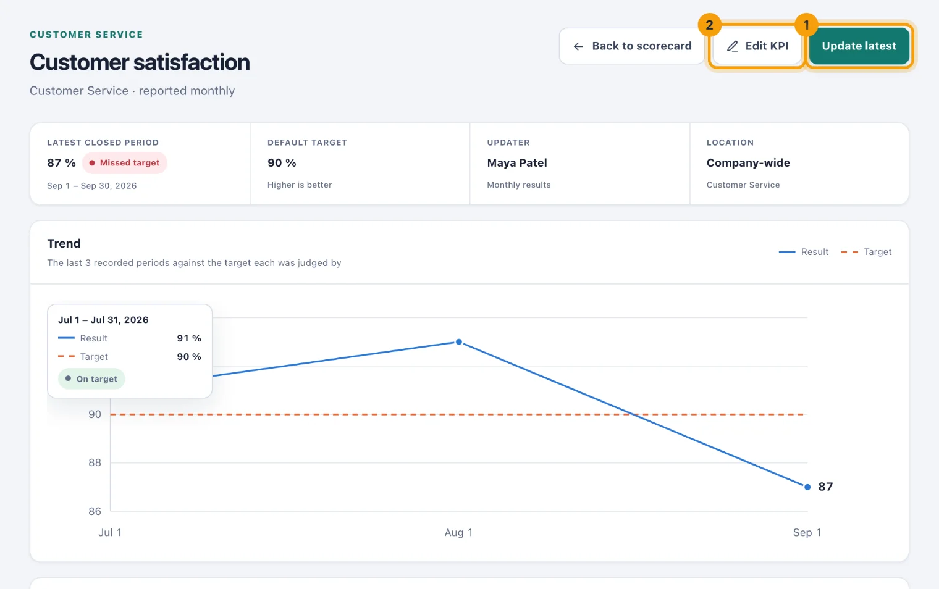Image resolution: width=939 pixels, height=589 pixels.
Task: Click the '90' y-axis tick label
Action: coord(95,414)
